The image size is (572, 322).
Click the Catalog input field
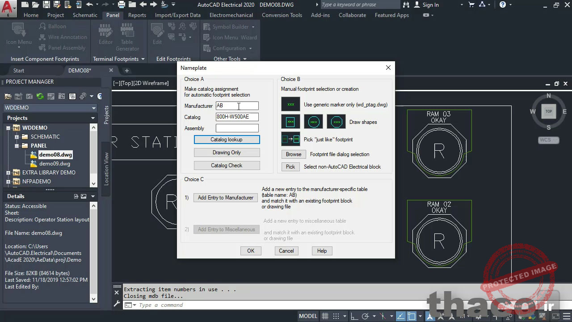[x=237, y=117]
